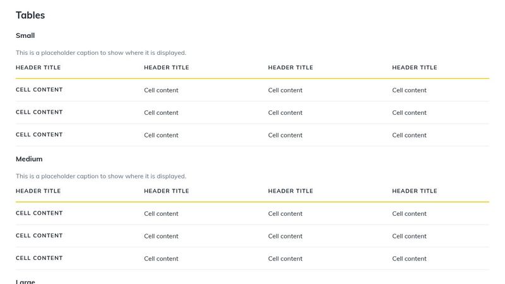The height and width of the screenshot is (284, 505).
Task: Click the "Tables" page heading
Action: click(30, 15)
